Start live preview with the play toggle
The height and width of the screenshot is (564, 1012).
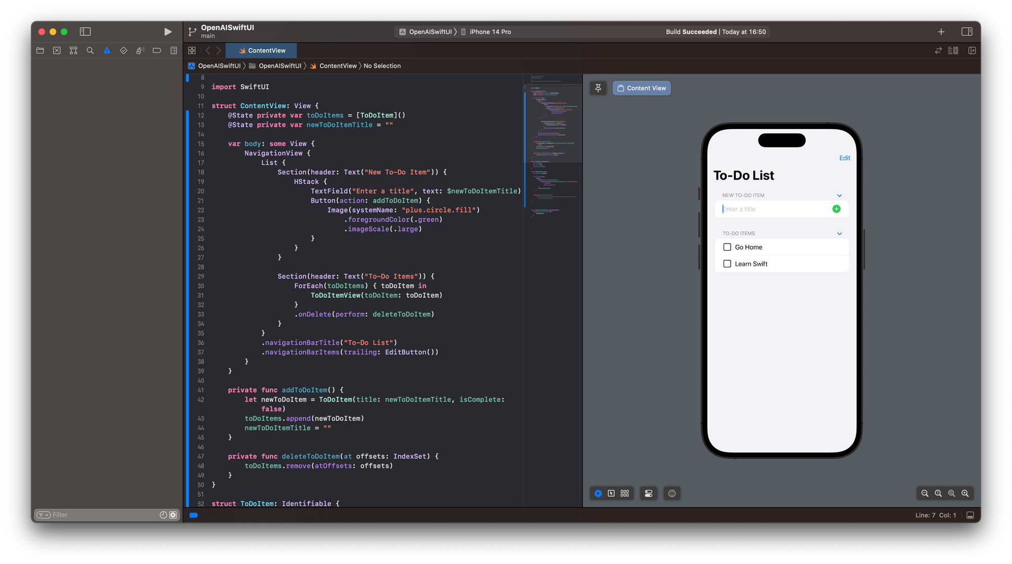598,493
